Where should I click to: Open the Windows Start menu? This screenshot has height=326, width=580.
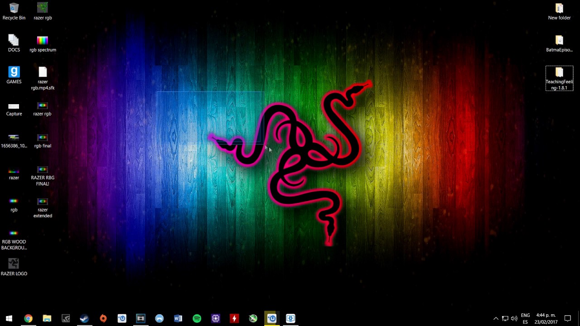(x=9, y=318)
